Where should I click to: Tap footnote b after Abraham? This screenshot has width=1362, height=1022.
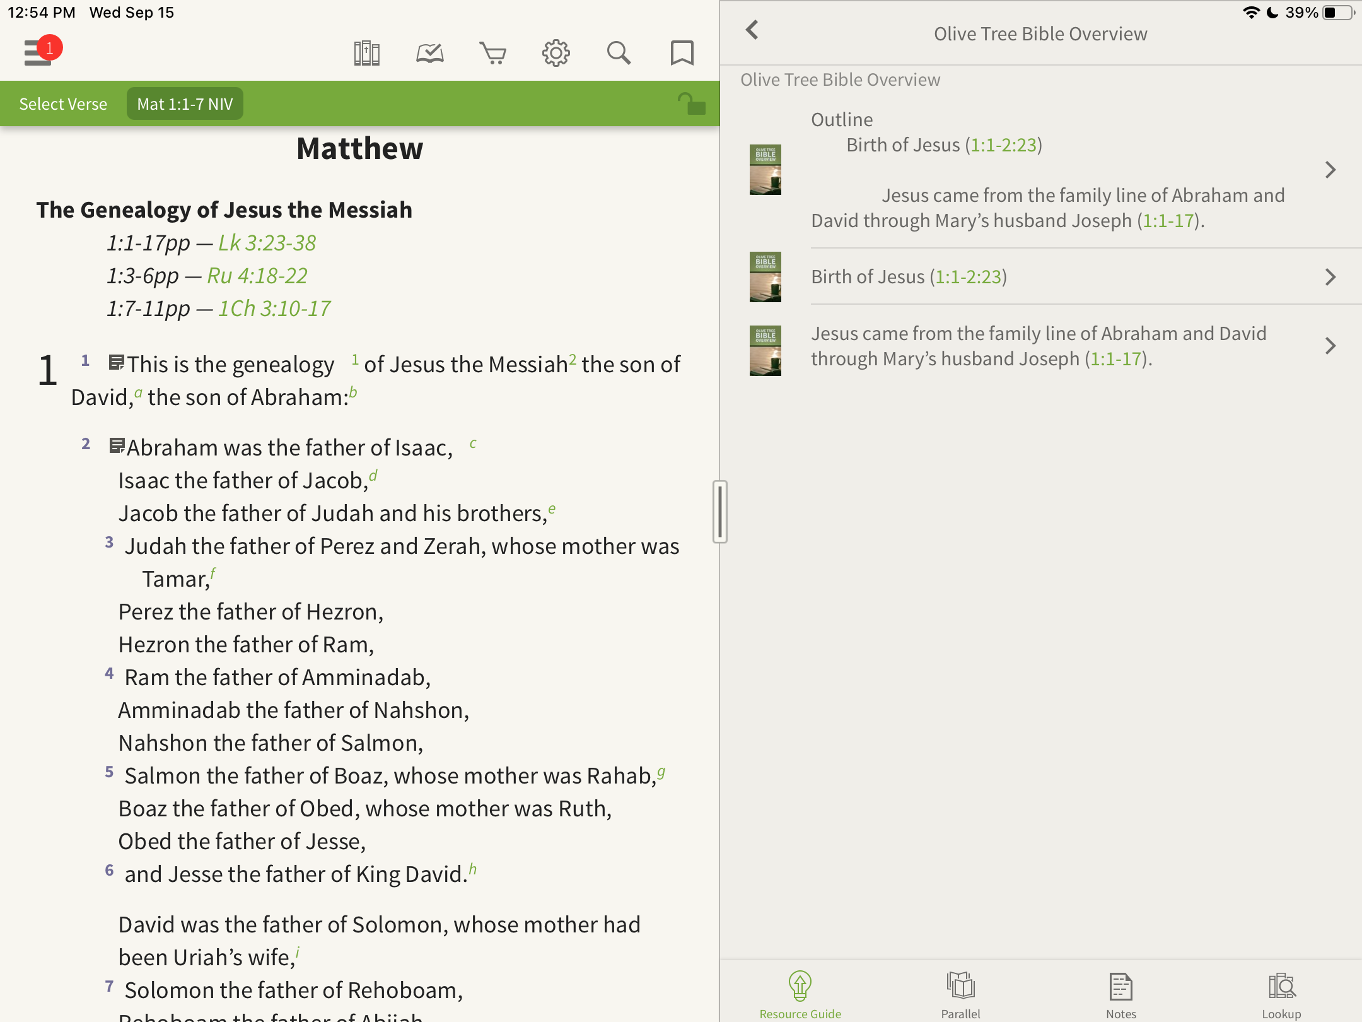coord(353,392)
